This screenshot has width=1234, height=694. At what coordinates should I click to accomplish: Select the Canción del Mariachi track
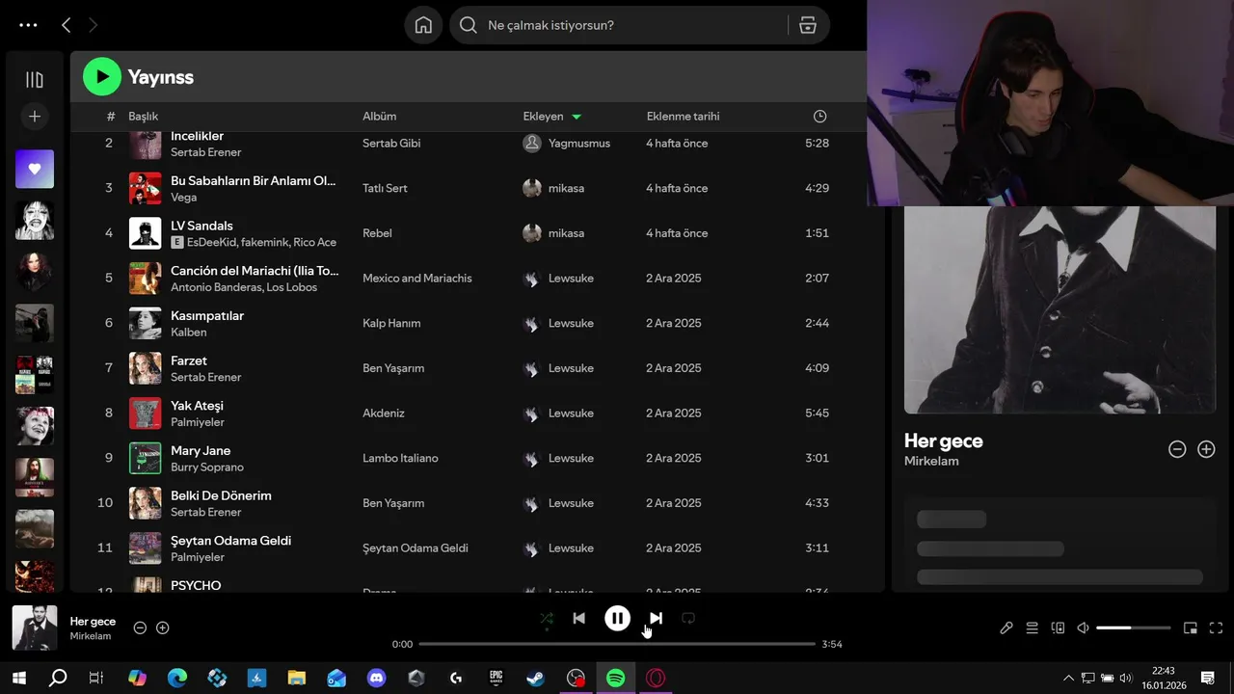tap(255, 271)
